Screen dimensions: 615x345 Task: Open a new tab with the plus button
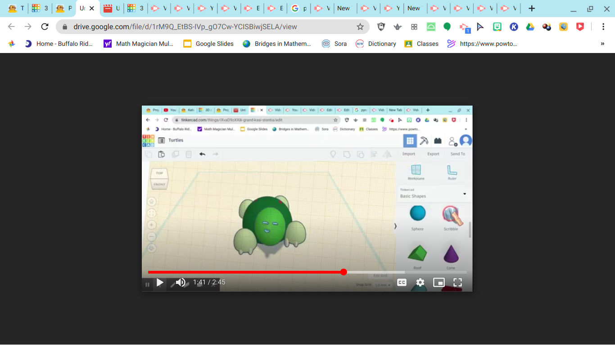pos(532,9)
